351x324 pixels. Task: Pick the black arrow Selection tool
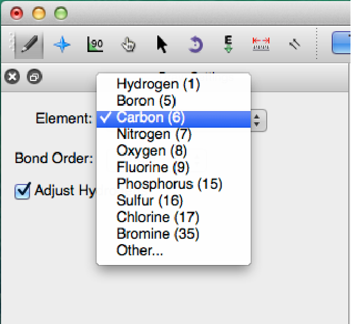(162, 45)
